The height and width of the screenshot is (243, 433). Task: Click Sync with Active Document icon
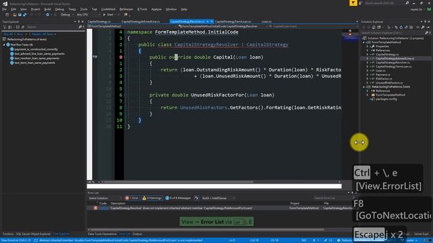click(x=396, y=27)
